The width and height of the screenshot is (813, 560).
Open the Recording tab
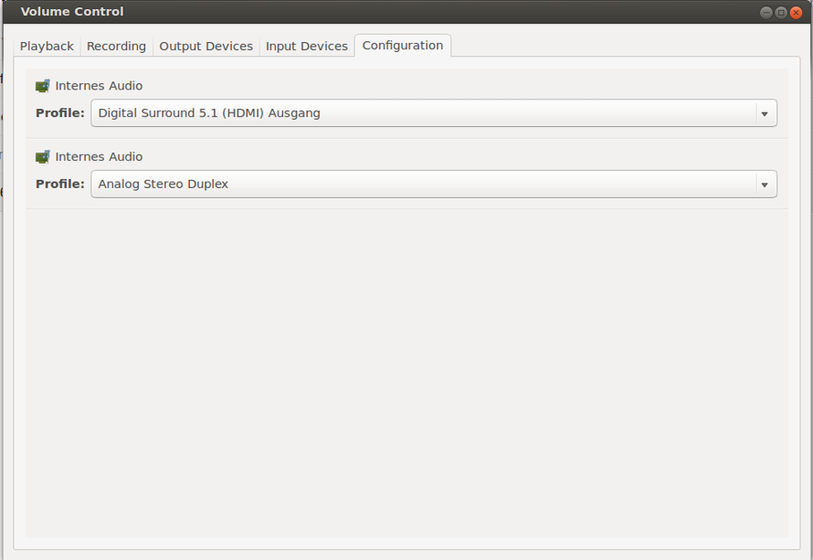[x=116, y=47]
